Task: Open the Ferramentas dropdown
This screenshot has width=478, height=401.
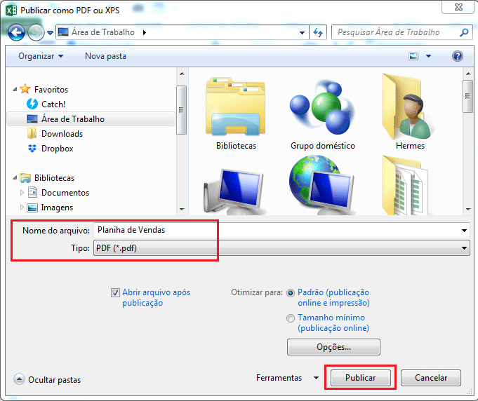Action: [x=288, y=378]
